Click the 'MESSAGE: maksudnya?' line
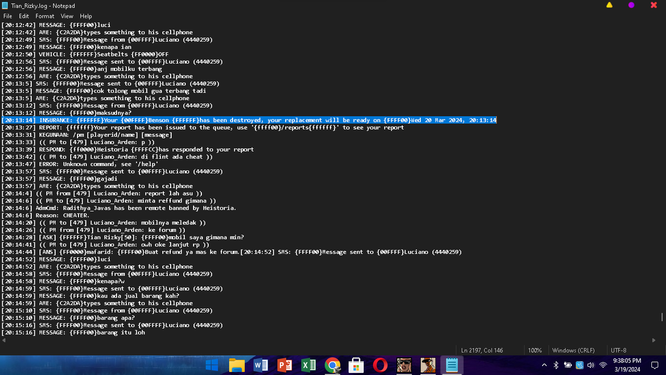Image resolution: width=666 pixels, height=375 pixels. click(x=66, y=113)
